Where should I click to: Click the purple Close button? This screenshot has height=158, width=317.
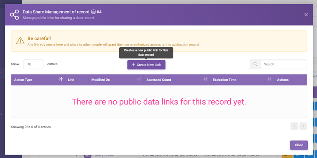click(299, 145)
